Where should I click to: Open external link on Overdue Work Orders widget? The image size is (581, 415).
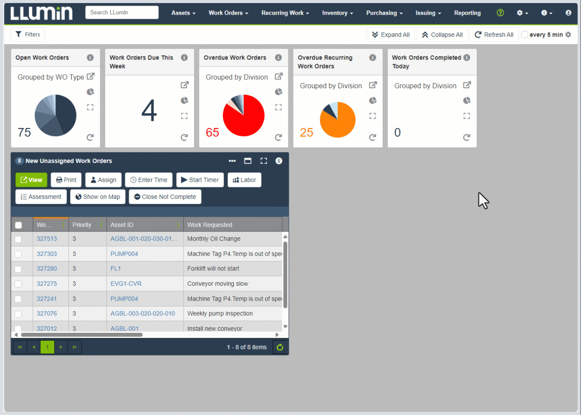279,76
